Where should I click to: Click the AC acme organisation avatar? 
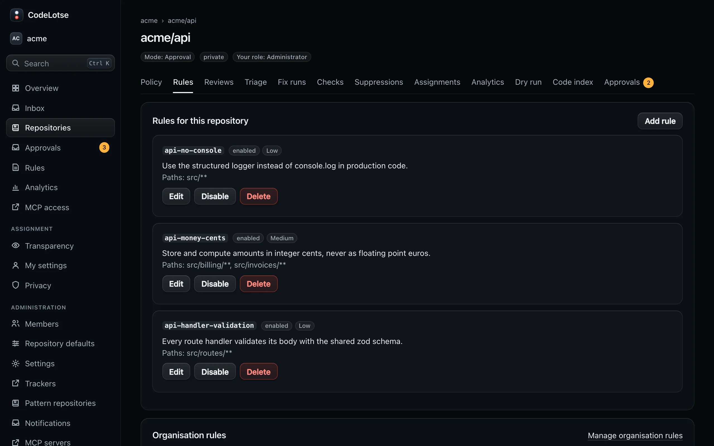pos(16,38)
